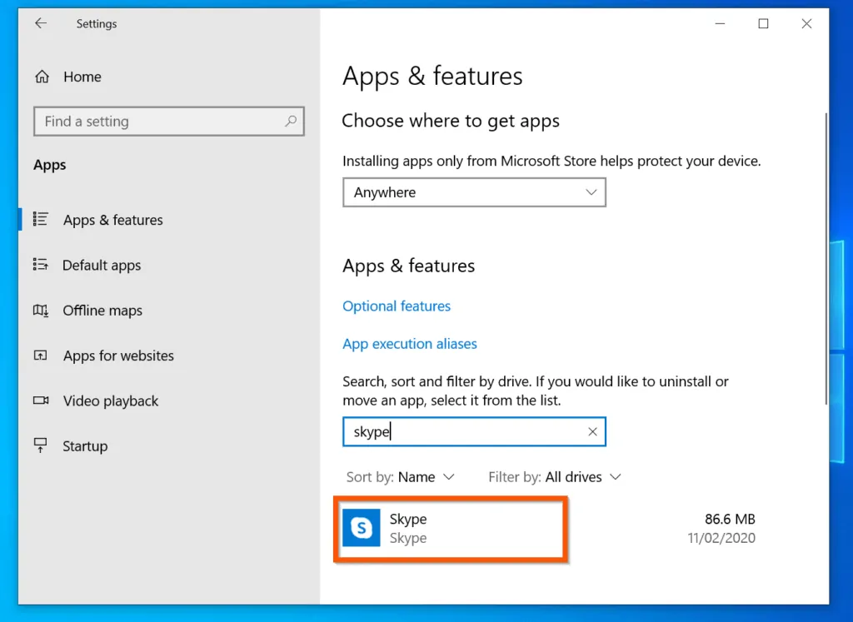Click the Skype app logo icon
Viewport: 853px width, 622px height.
point(362,527)
